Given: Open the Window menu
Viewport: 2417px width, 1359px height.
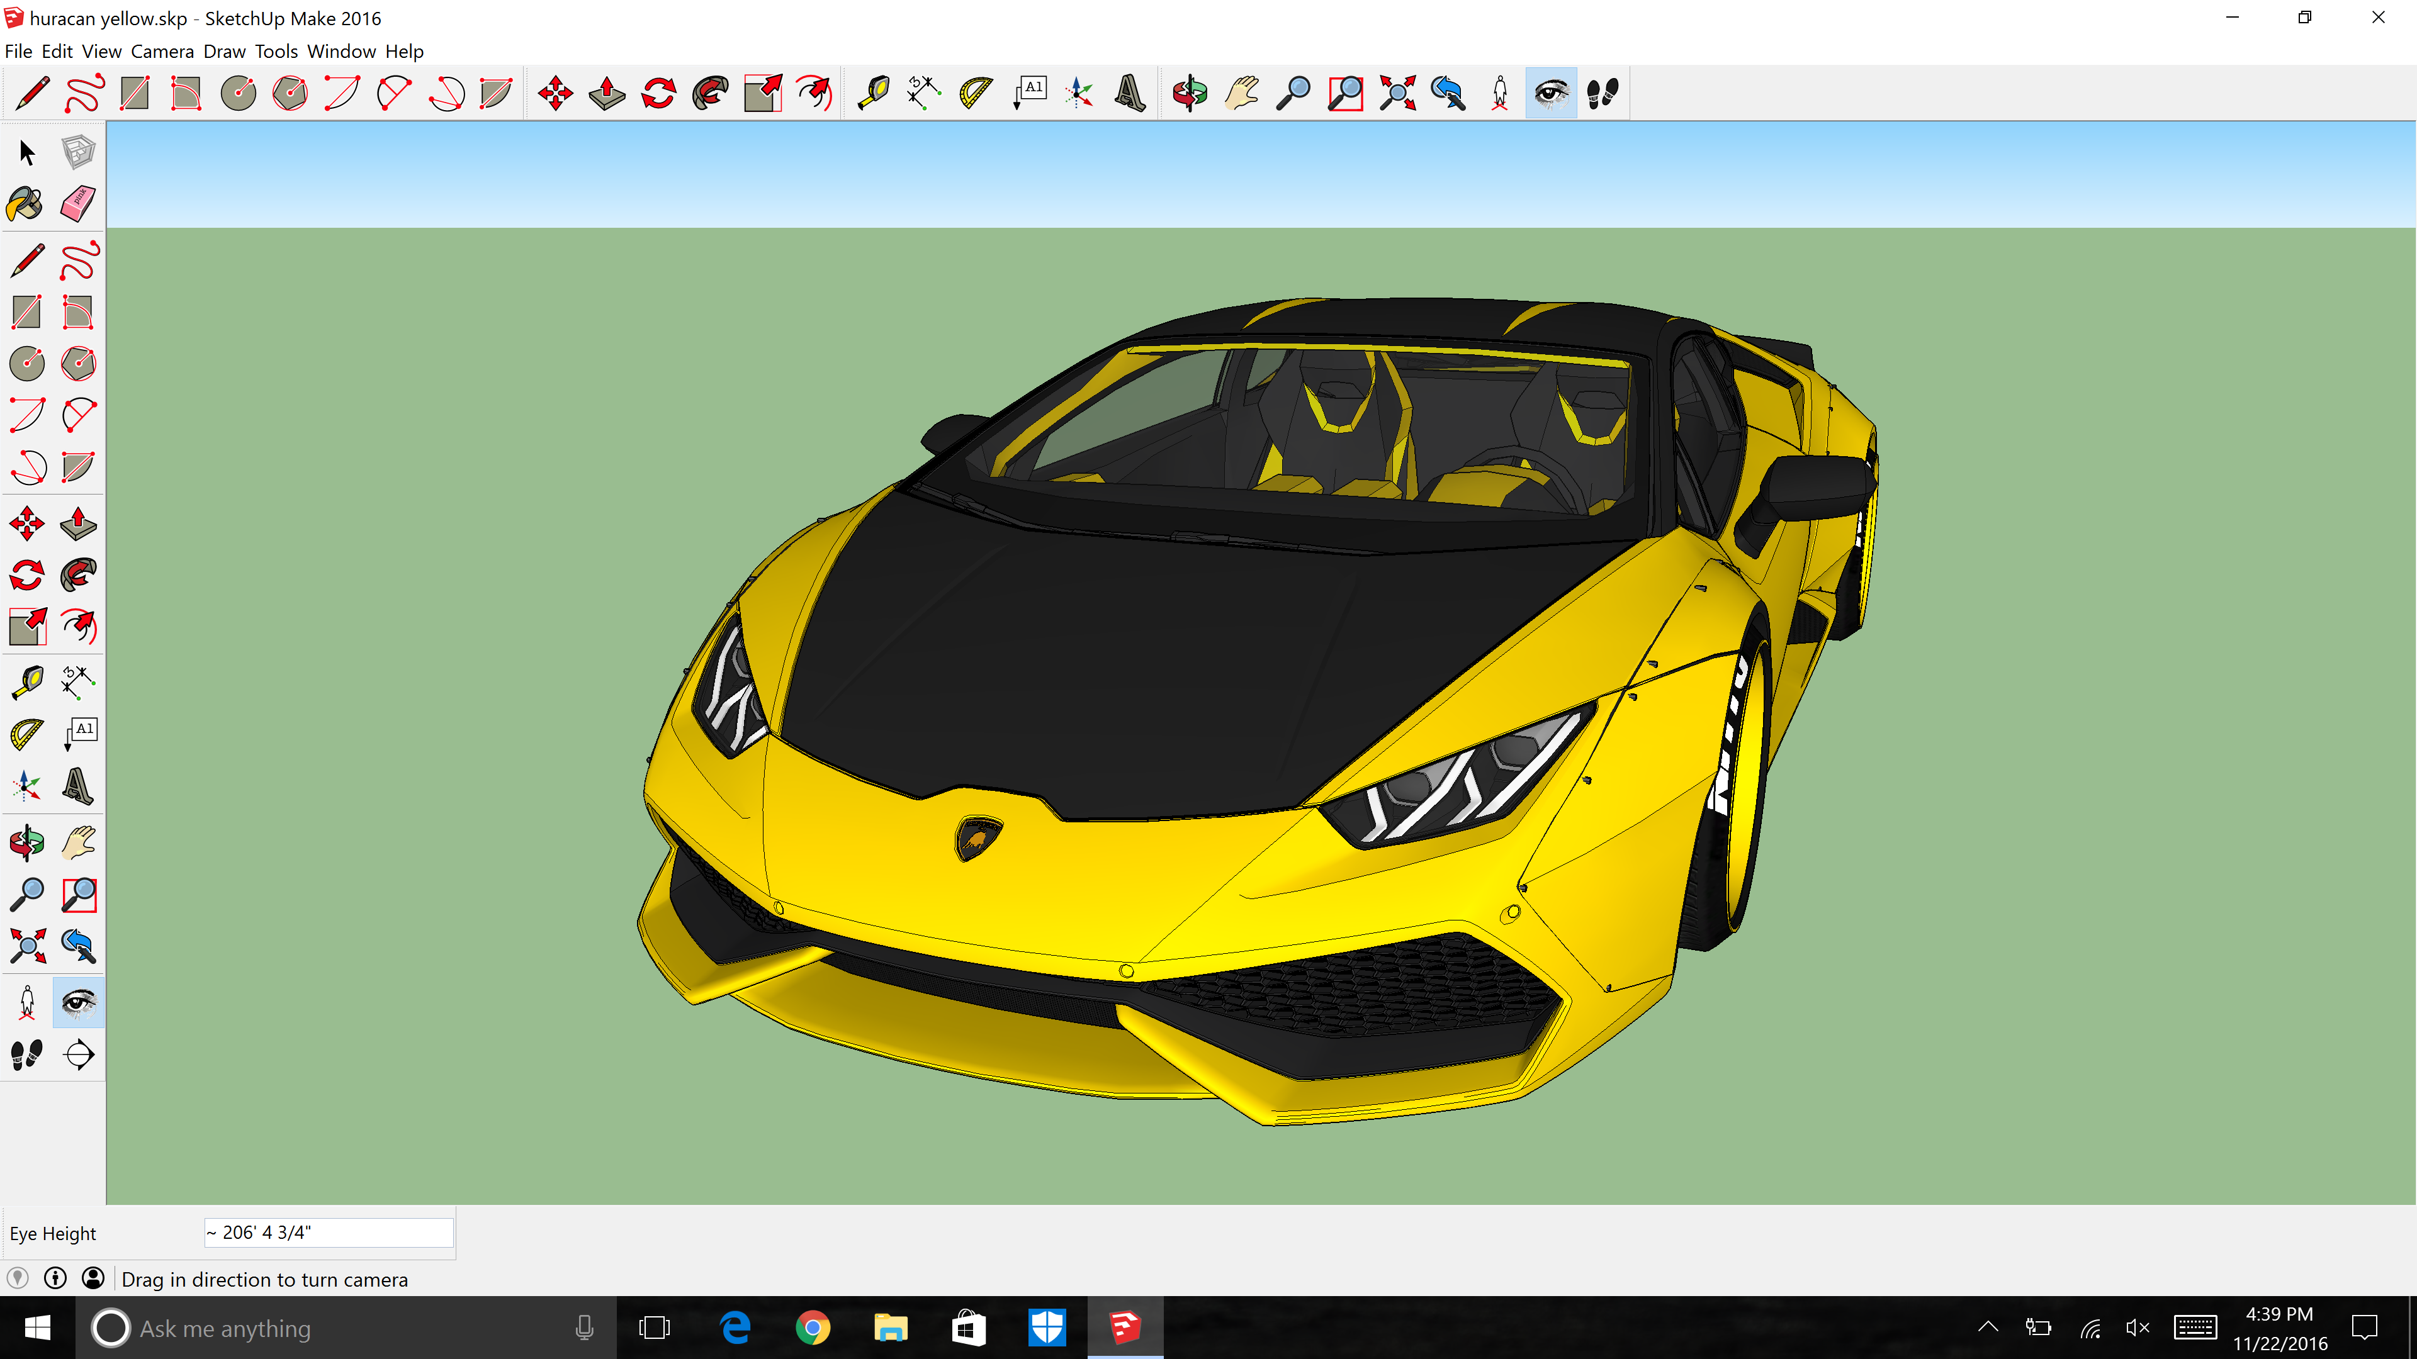Looking at the screenshot, I should (342, 52).
